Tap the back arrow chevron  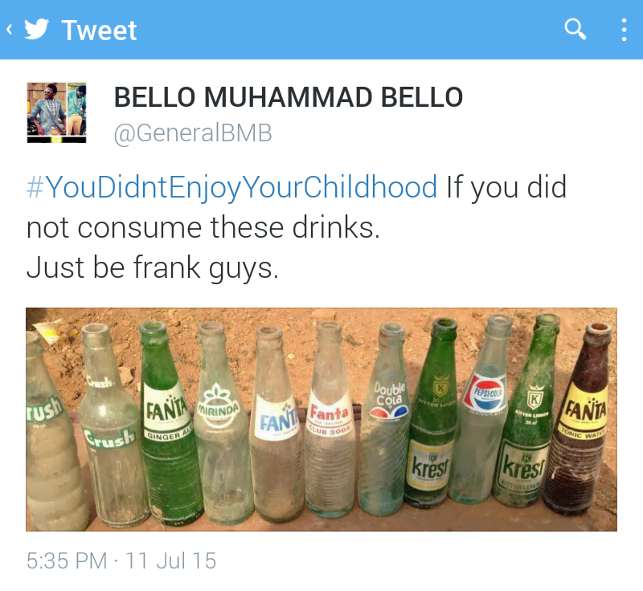point(9,30)
